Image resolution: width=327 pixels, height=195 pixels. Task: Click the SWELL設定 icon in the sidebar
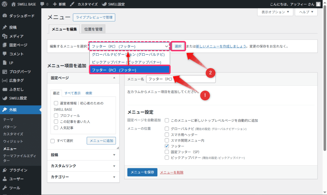pos(5,98)
